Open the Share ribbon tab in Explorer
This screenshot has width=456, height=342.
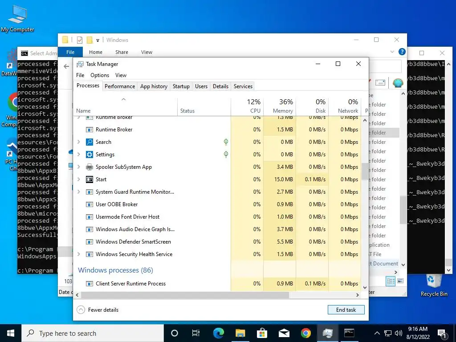(x=122, y=52)
